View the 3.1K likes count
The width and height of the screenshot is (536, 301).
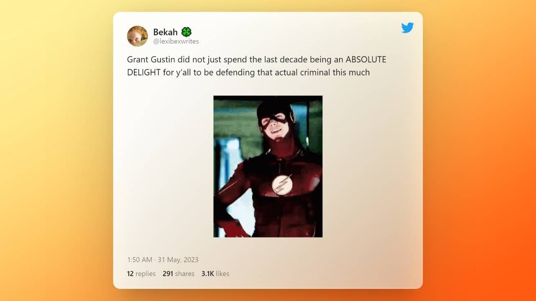tap(215, 274)
